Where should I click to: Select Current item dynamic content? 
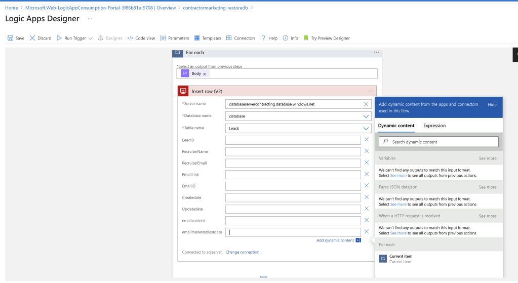[x=439, y=259]
